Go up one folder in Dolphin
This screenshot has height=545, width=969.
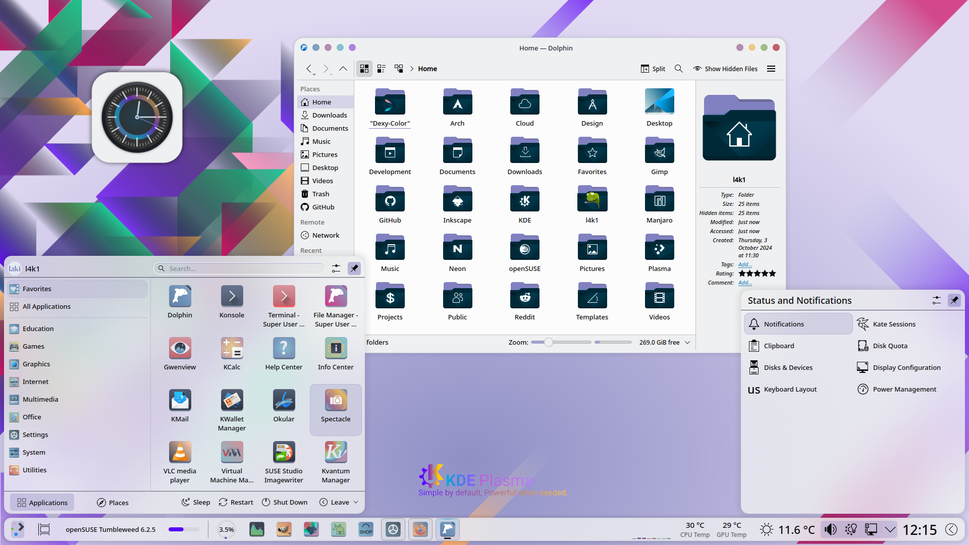(x=343, y=69)
